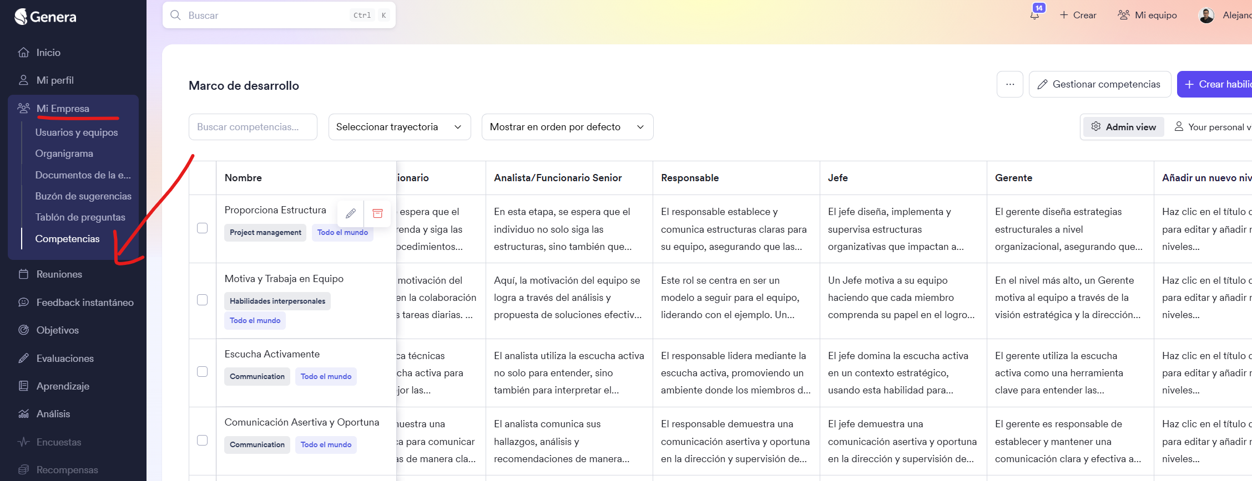The height and width of the screenshot is (481, 1252).
Task: Edit Proporciona Estructura with pencil icon
Action: tap(351, 213)
